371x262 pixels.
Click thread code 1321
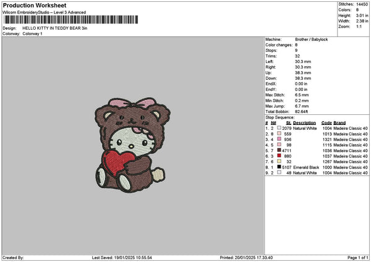[327, 140]
